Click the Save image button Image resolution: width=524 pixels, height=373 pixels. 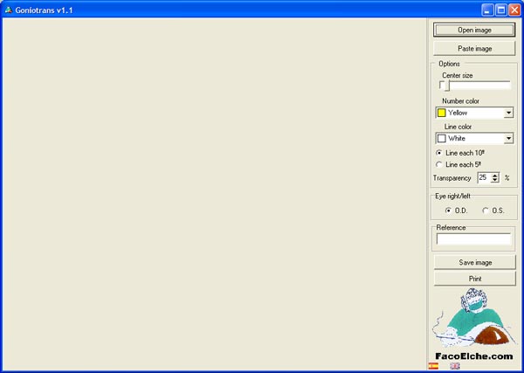tap(475, 263)
